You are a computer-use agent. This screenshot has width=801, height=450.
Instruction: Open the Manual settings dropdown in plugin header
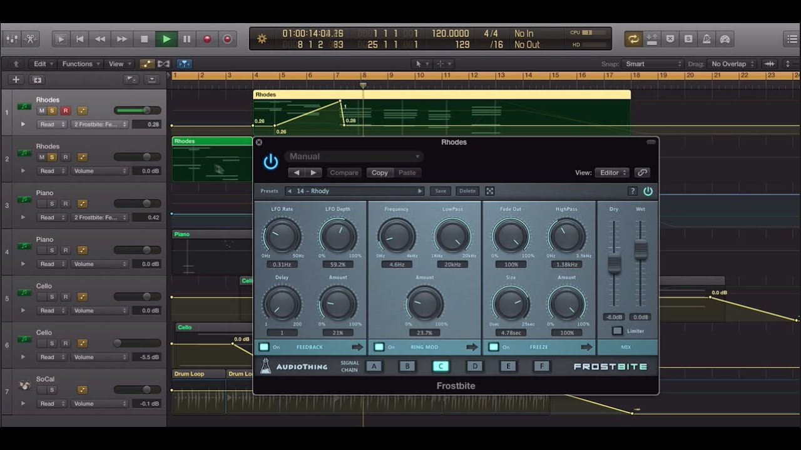(x=354, y=156)
